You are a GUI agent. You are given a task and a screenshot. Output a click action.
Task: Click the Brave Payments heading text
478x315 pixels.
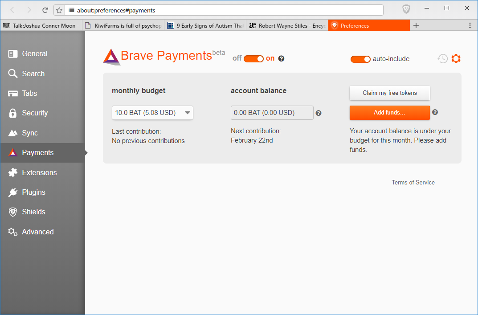pyautogui.click(x=166, y=56)
